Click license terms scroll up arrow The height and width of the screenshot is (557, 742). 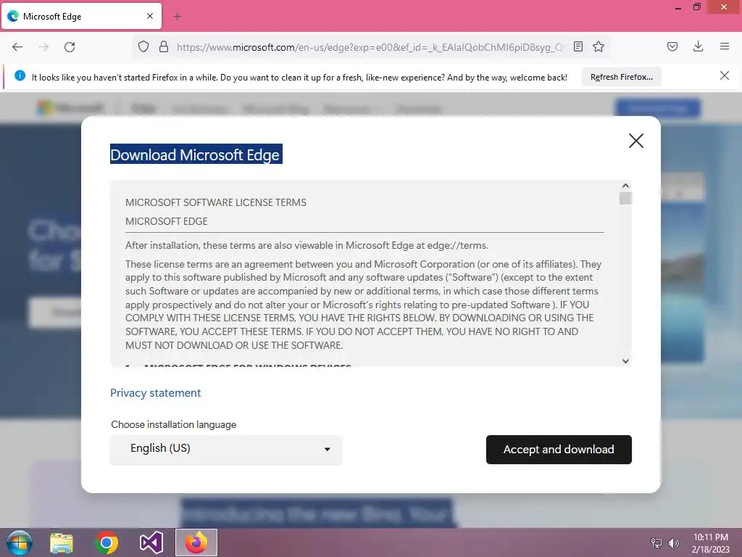point(625,186)
